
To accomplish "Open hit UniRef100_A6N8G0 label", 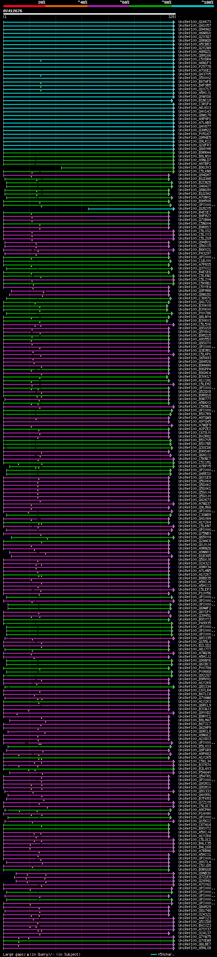I will [195, 33].
